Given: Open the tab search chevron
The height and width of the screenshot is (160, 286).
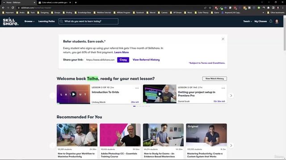Looking at the screenshot, I should 262,2.
